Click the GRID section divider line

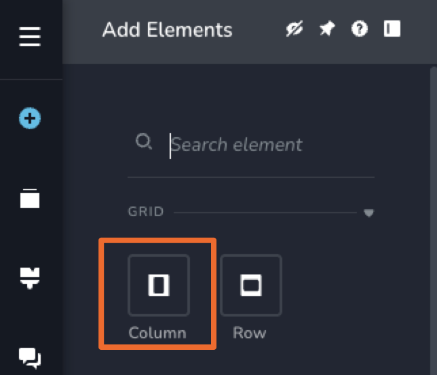pos(265,213)
